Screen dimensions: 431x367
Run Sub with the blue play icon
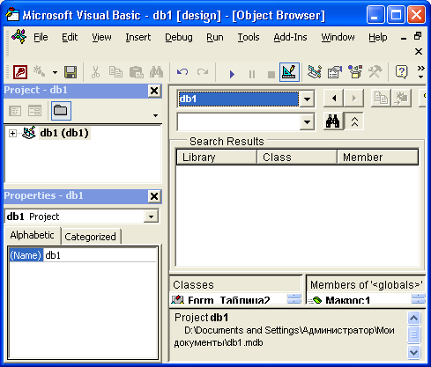(232, 74)
